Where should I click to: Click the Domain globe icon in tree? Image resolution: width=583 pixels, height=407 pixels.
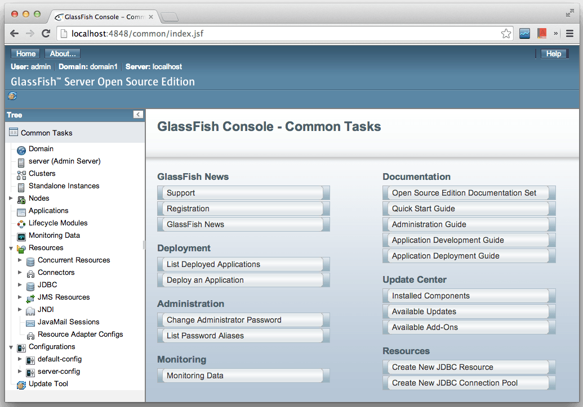coord(21,150)
